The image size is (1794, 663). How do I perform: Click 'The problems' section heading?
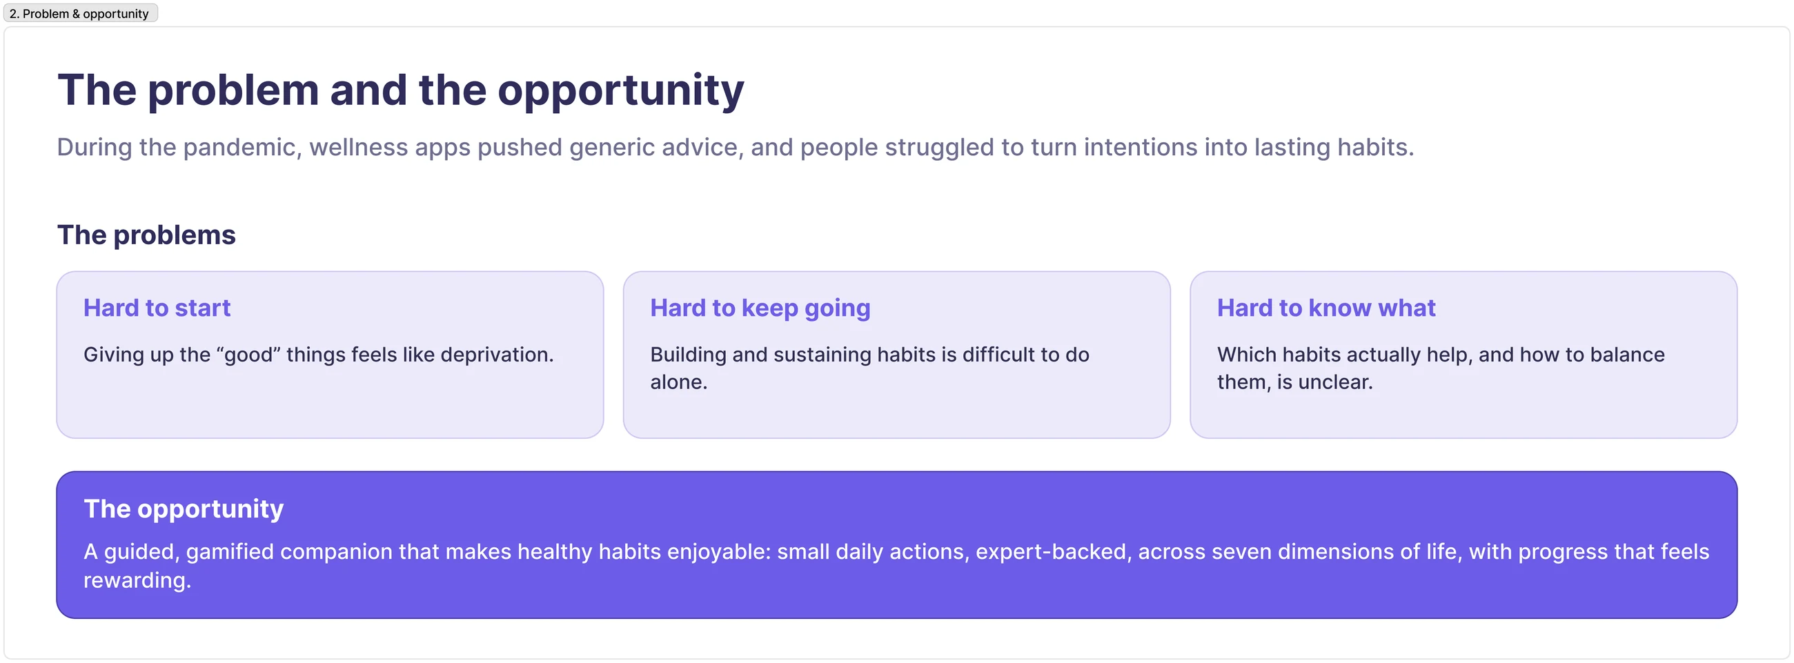pyautogui.click(x=146, y=235)
